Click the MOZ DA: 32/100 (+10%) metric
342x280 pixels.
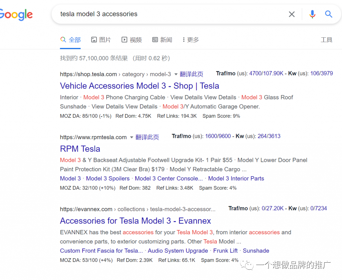point(88,188)
